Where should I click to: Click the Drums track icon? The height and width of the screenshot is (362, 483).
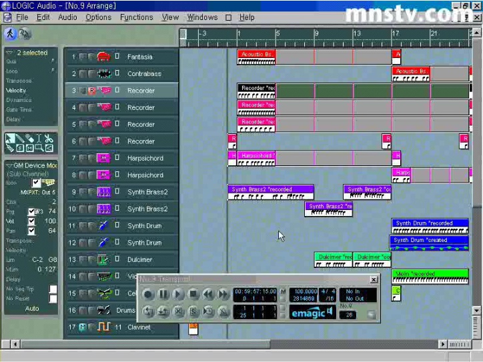[x=104, y=310]
